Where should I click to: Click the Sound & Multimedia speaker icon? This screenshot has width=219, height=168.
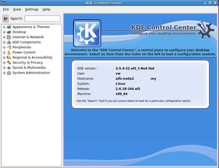point(9,68)
